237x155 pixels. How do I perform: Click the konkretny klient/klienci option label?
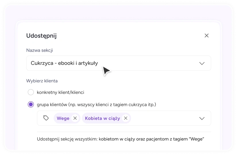pos(60,92)
